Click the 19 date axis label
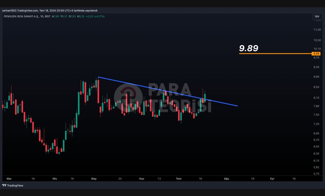 (x=253, y=179)
